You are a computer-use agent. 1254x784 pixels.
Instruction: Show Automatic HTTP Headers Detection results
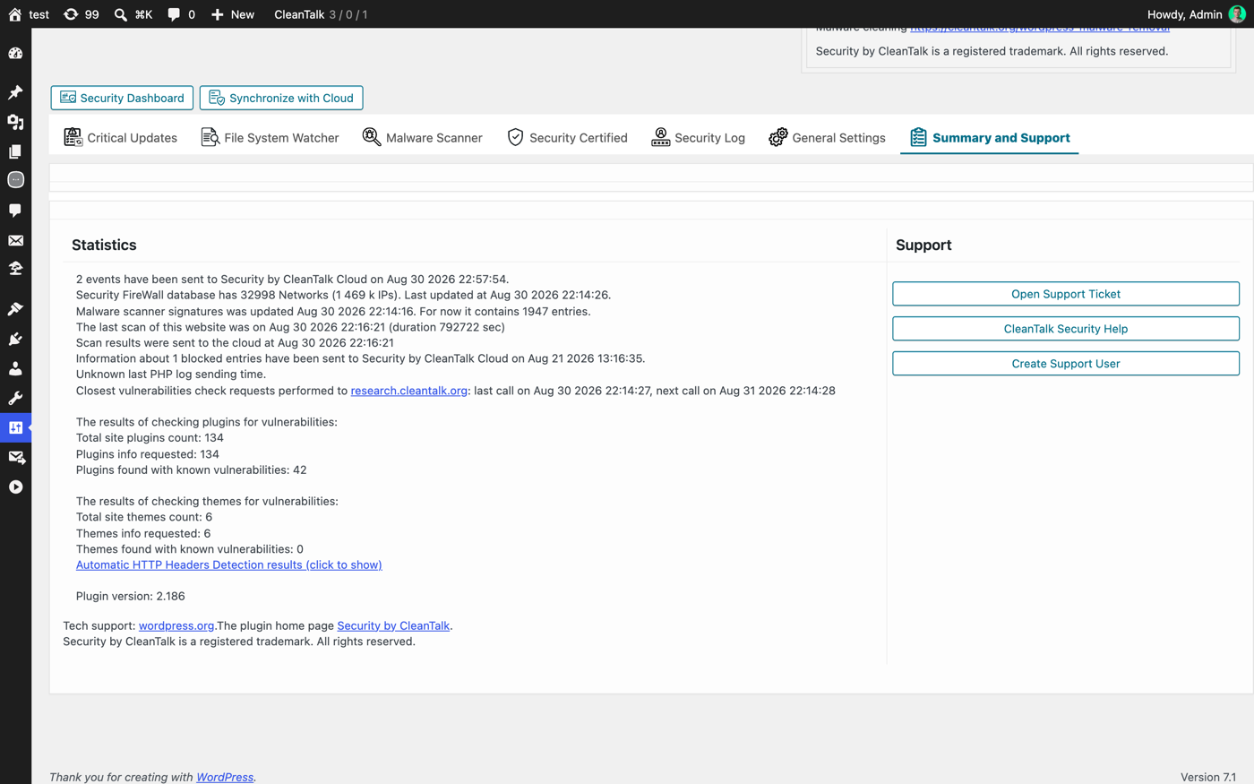click(229, 564)
